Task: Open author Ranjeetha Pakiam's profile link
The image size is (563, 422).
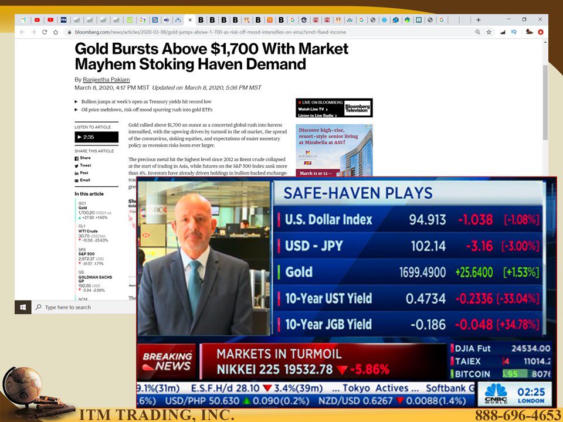Action: [106, 80]
